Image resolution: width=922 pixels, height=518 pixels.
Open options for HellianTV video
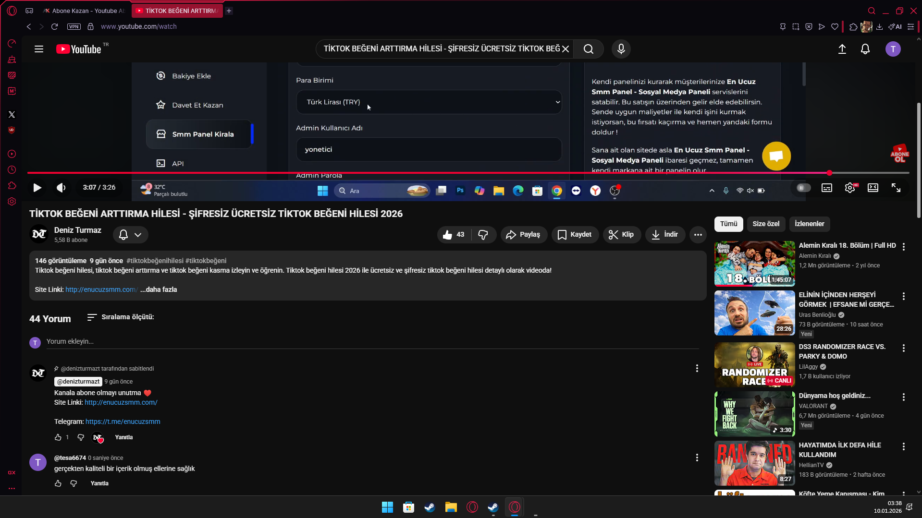(x=904, y=446)
